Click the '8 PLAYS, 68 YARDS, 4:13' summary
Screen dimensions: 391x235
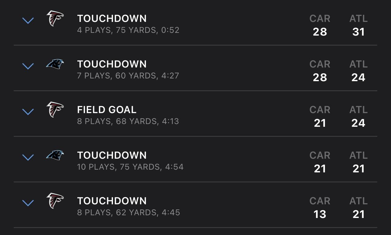coord(128,121)
